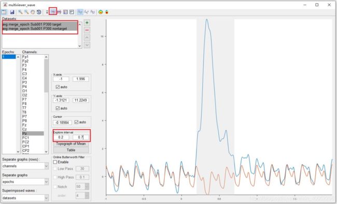The height and width of the screenshot is (204, 337).
Task: Click the second waveform display icon
Action: click(86, 12)
